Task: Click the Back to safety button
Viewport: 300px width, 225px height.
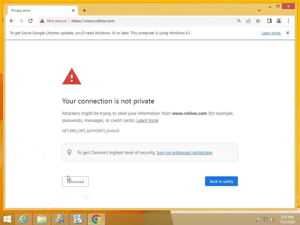Action: coord(221,181)
